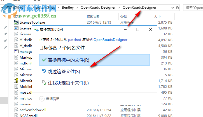Viewport: 203px width, 117px height.
Task: Click the search OpenRoadsDesigner input box
Action: [193, 8]
